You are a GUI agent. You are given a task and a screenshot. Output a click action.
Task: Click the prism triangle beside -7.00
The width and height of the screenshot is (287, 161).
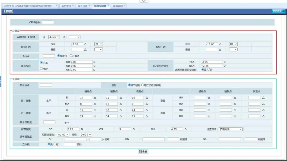(85, 44)
